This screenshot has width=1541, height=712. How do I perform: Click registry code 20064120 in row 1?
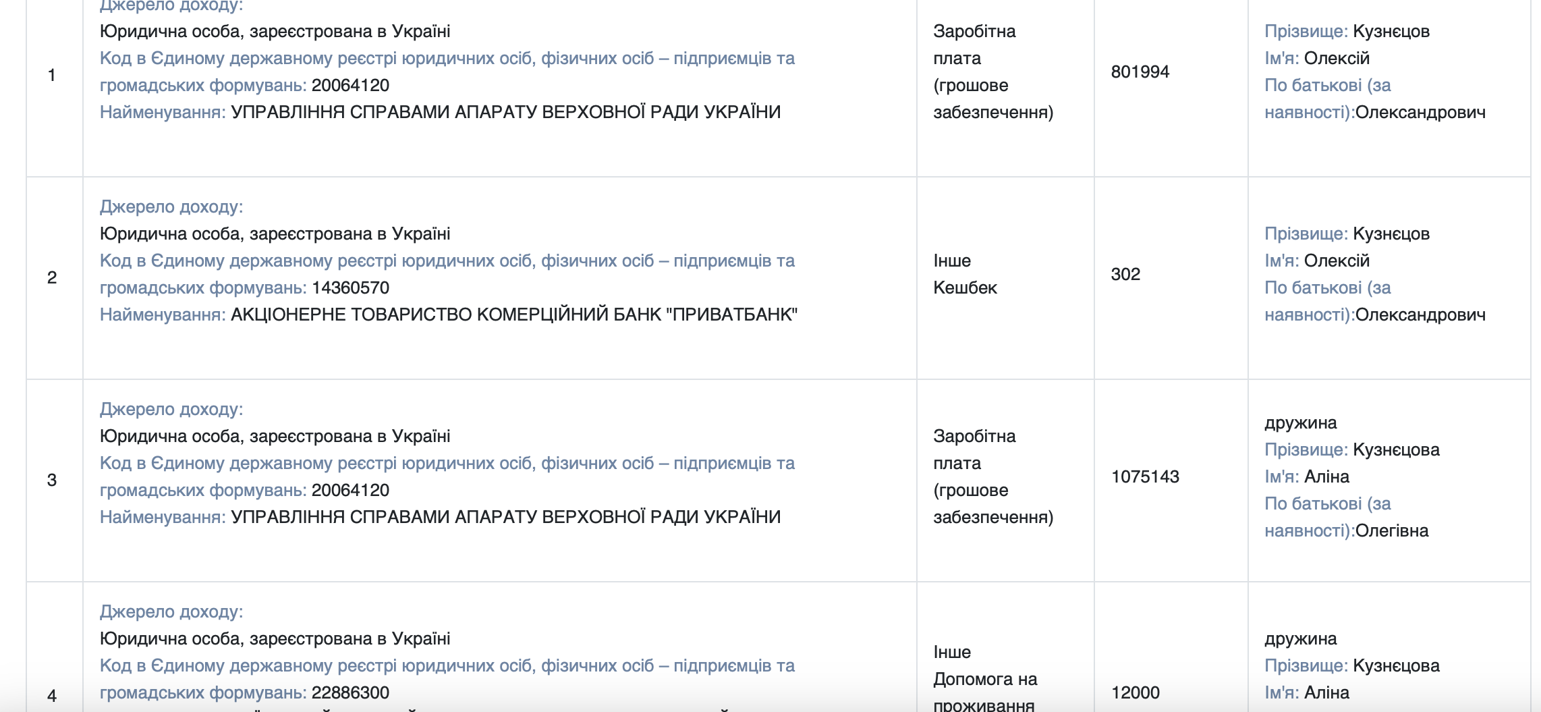pos(350,85)
